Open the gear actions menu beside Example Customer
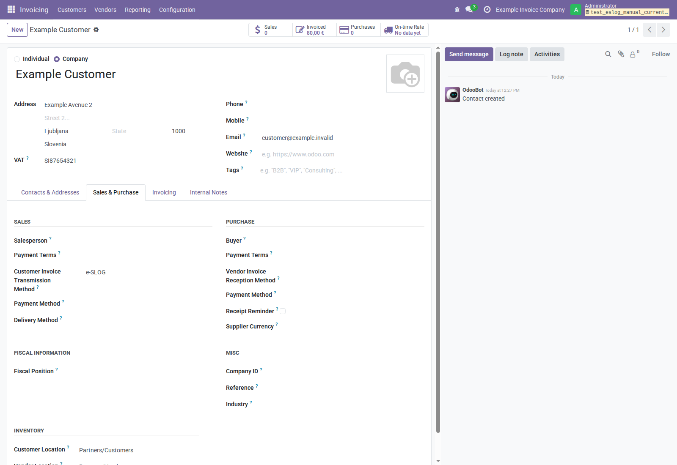Viewport: 677px width, 465px height. (x=96, y=30)
